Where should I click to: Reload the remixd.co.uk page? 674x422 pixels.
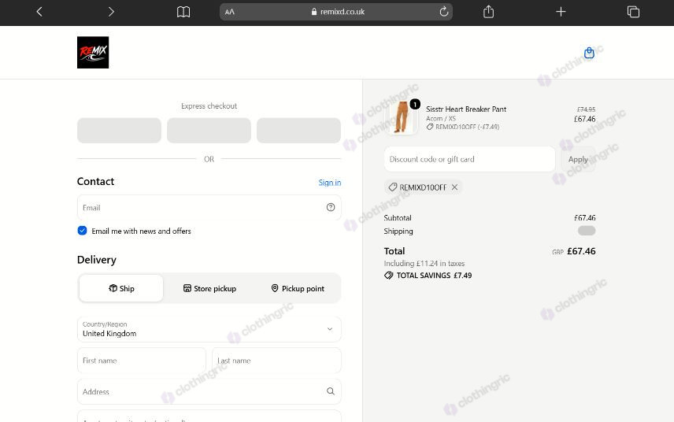[x=444, y=12]
